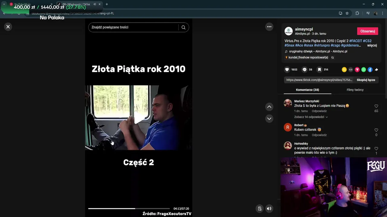387x217 pixels.
Task: Select the video URL text field
Action: (319, 80)
